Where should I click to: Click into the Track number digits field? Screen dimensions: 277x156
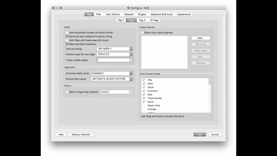pyautogui.click(x=113, y=60)
